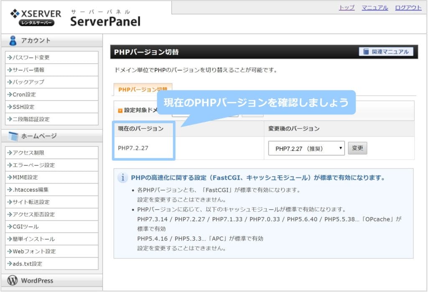Click the ホームページ section header
Screen dimensions: 428x292
click(52, 136)
